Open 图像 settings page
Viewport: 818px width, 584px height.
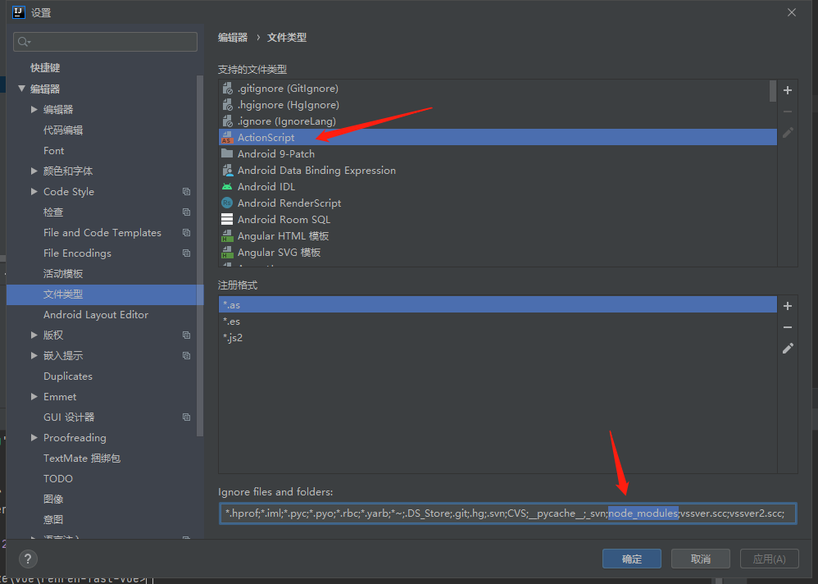click(53, 499)
